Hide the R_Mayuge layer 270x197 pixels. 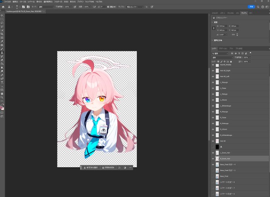click(213, 112)
